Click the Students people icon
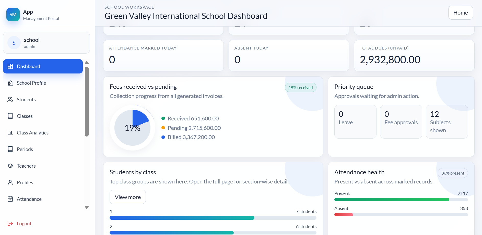Viewport: 482px width, 235px height. click(x=10, y=100)
